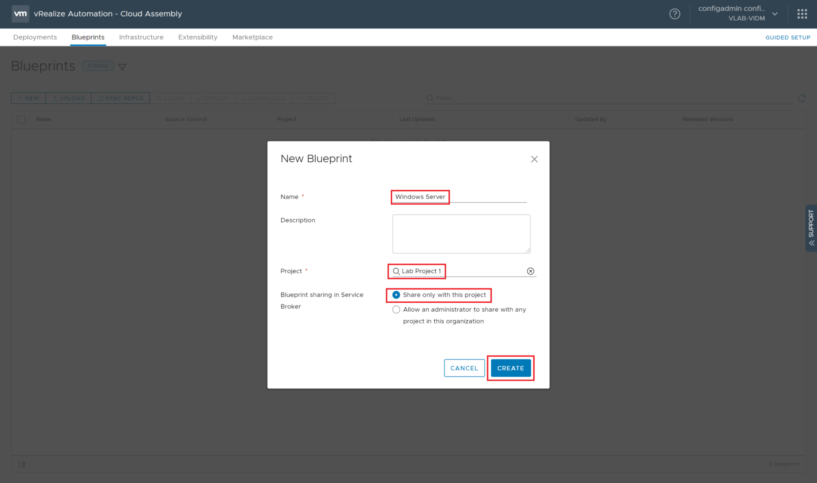
Task: Open the Blueprints tab
Action: [x=88, y=37]
